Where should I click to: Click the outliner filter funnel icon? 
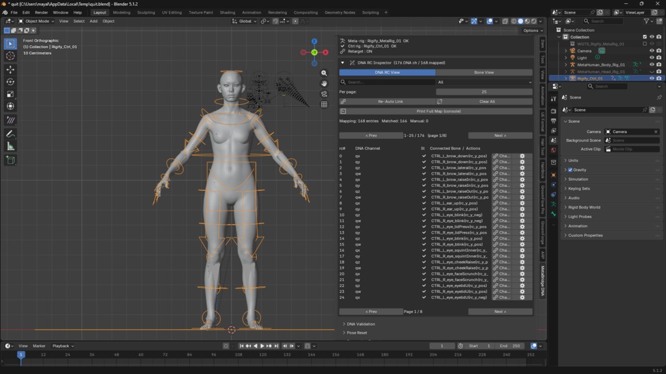[646, 21]
